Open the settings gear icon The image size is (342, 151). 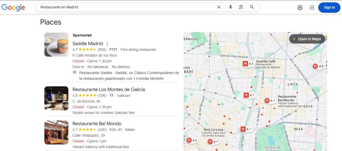(x=300, y=7)
